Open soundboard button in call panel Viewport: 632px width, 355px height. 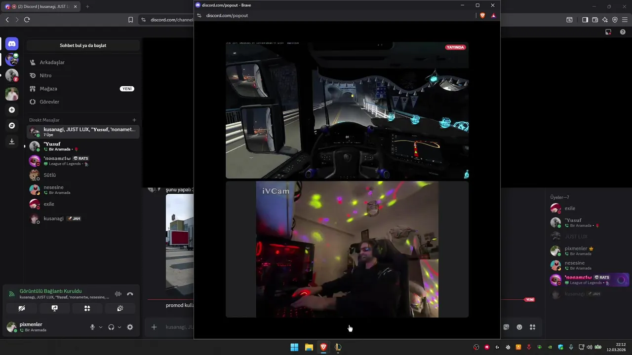coord(120,308)
